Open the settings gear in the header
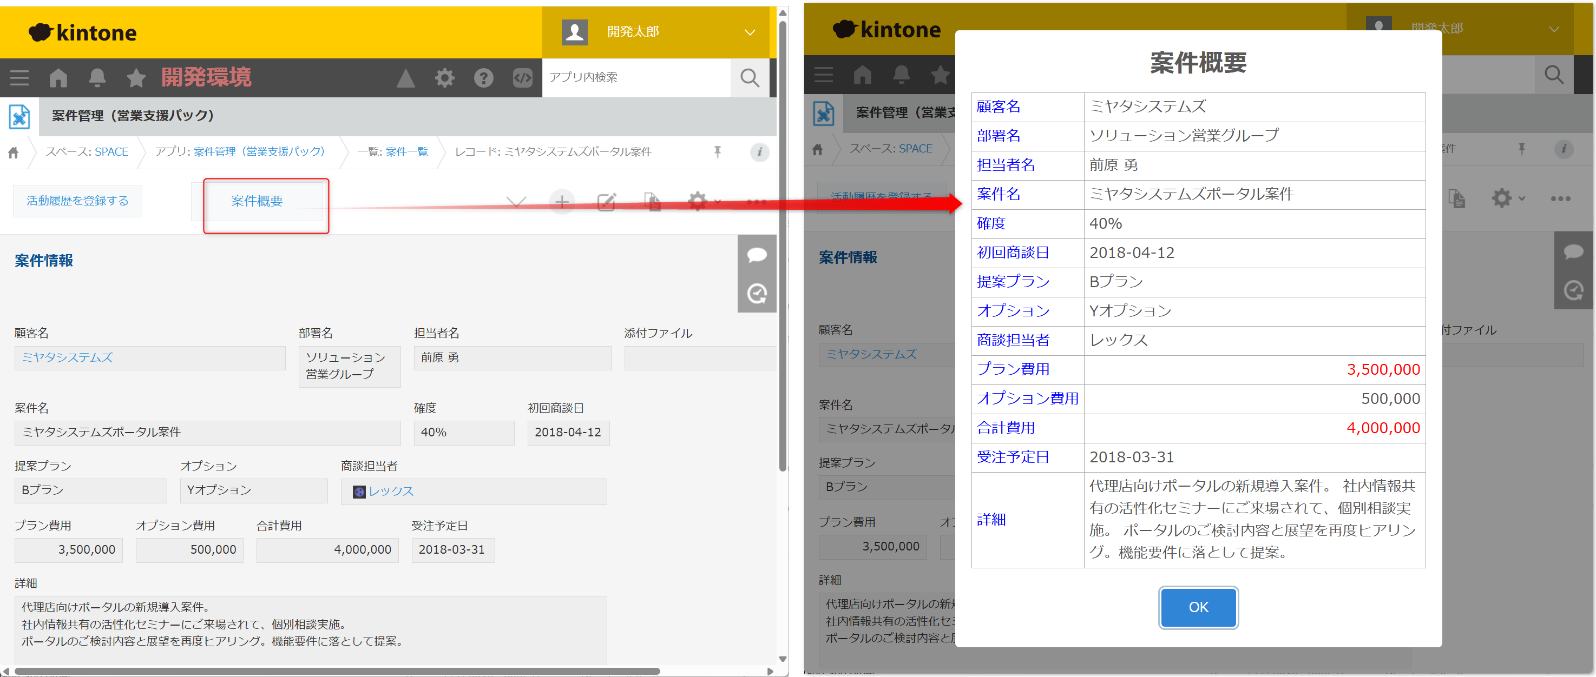This screenshot has height=677, width=1596. tap(444, 78)
